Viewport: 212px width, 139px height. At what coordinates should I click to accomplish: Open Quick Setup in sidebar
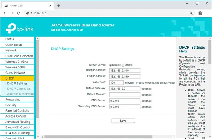(17, 45)
